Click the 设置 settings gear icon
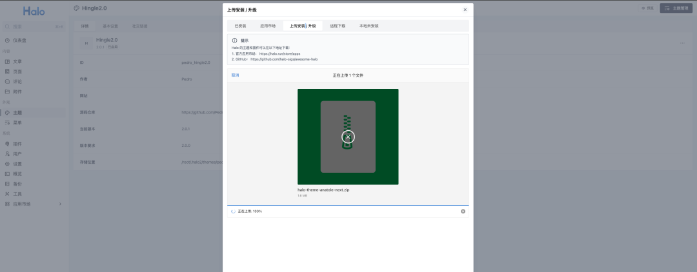The height and width of the screenshot is (272, 697). 7,164
